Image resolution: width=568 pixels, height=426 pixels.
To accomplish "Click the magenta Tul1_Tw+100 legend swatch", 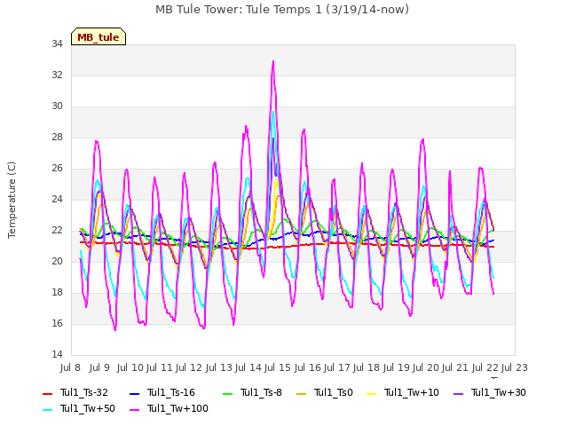I will click(134, 410).
